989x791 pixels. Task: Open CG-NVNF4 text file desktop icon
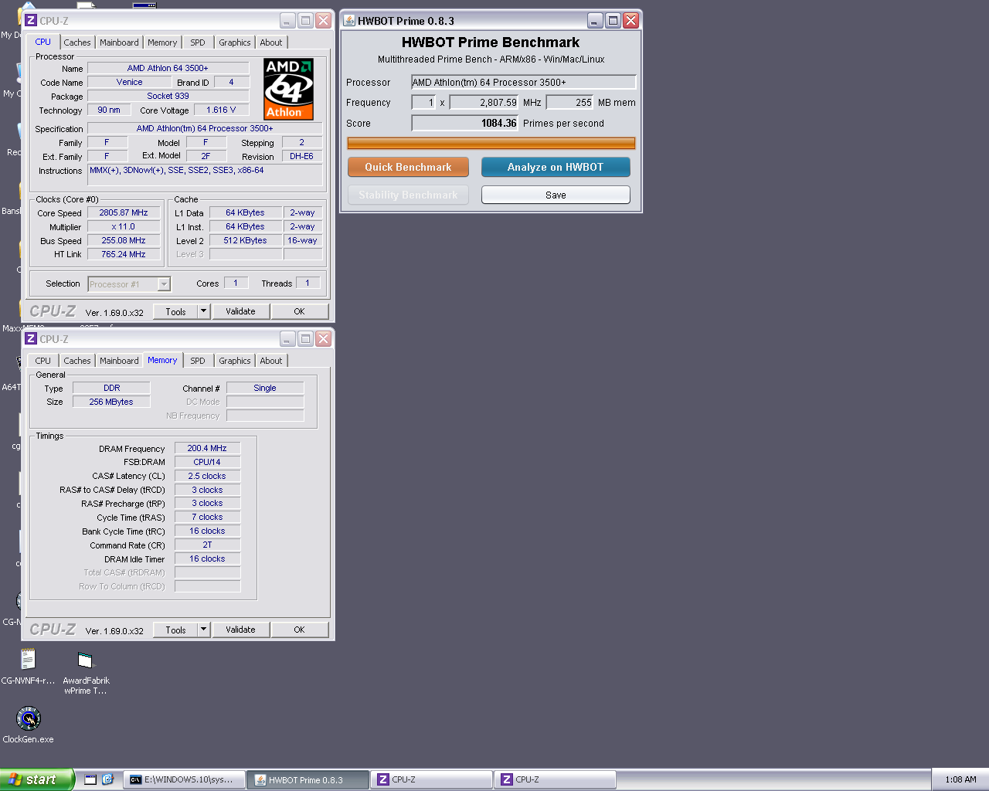tap(28, 667)
